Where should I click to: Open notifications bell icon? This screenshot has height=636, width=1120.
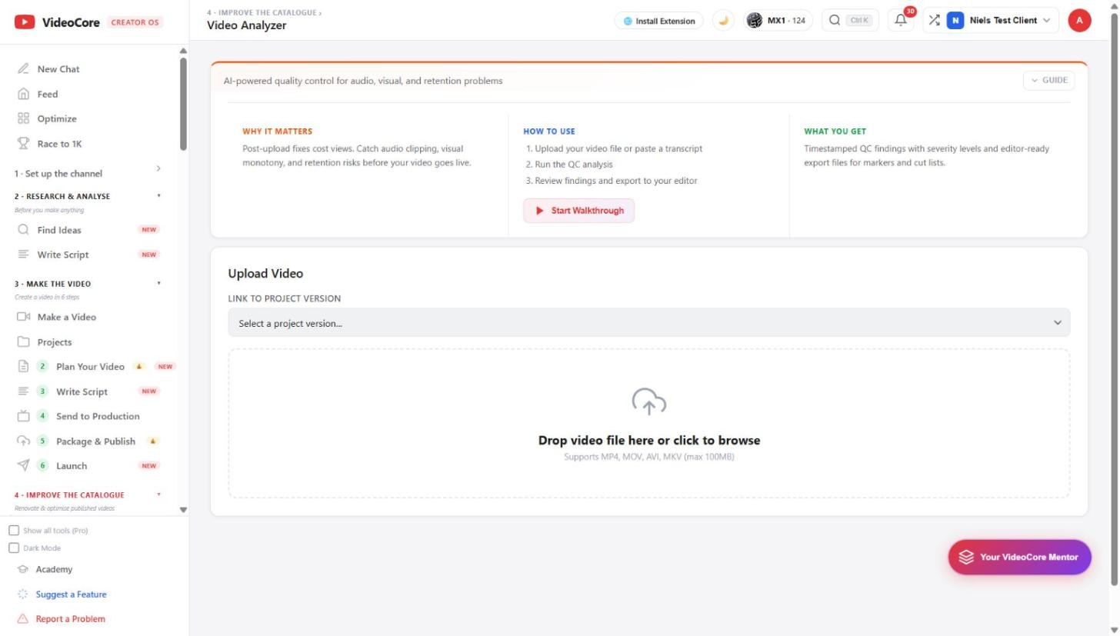900,21
